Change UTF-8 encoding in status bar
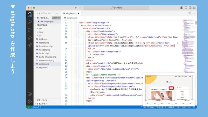The height and width of the screenshot is (117, 208). pos(171,107)
